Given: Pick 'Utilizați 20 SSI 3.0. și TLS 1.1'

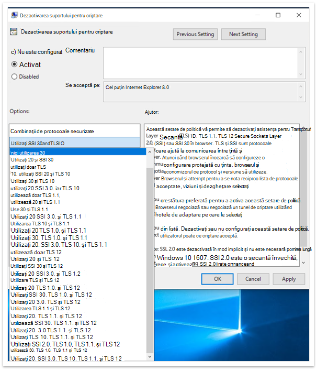Looking at the screenshot, I should tap(78, 216).
